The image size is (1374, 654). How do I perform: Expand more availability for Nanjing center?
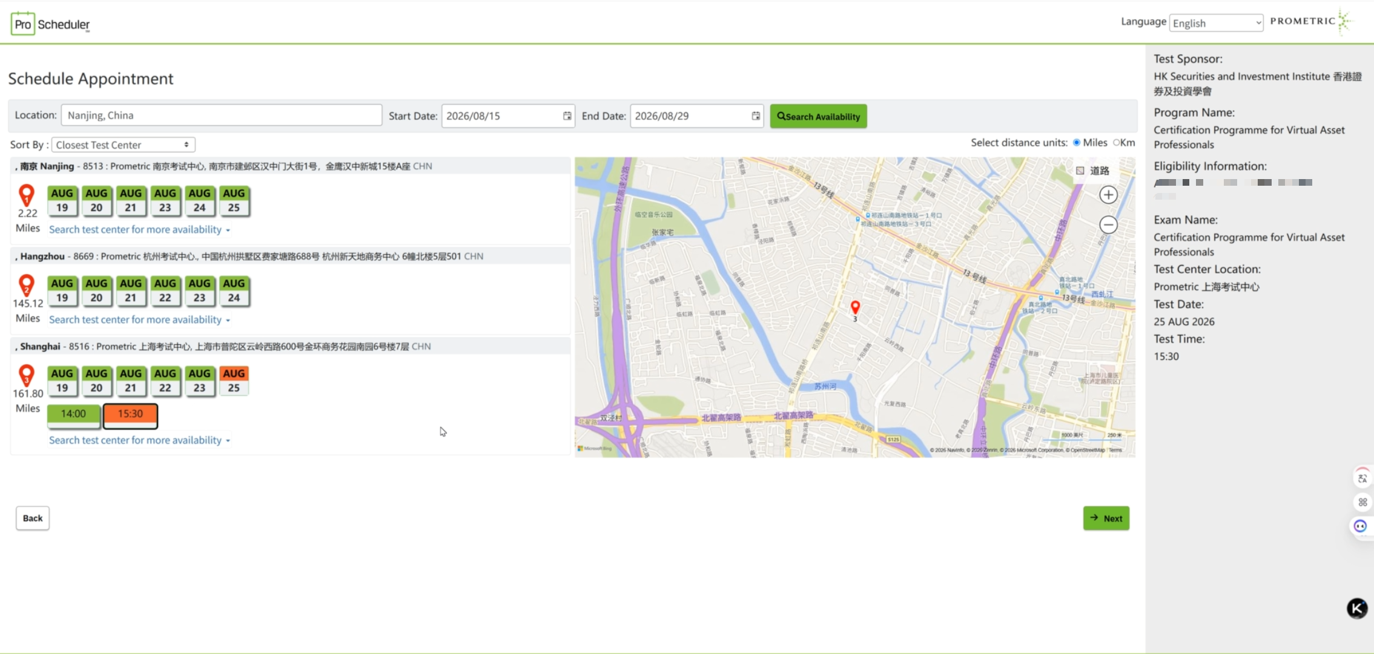pyautogui.click(x=139, y=229)
